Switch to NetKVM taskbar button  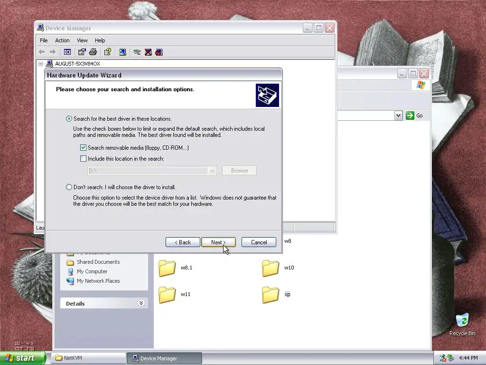[x=89, y=358]
